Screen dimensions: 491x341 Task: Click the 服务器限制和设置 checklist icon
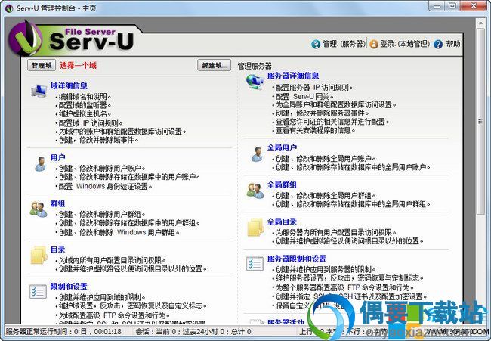pyautogui.click(x=255, y=264)
